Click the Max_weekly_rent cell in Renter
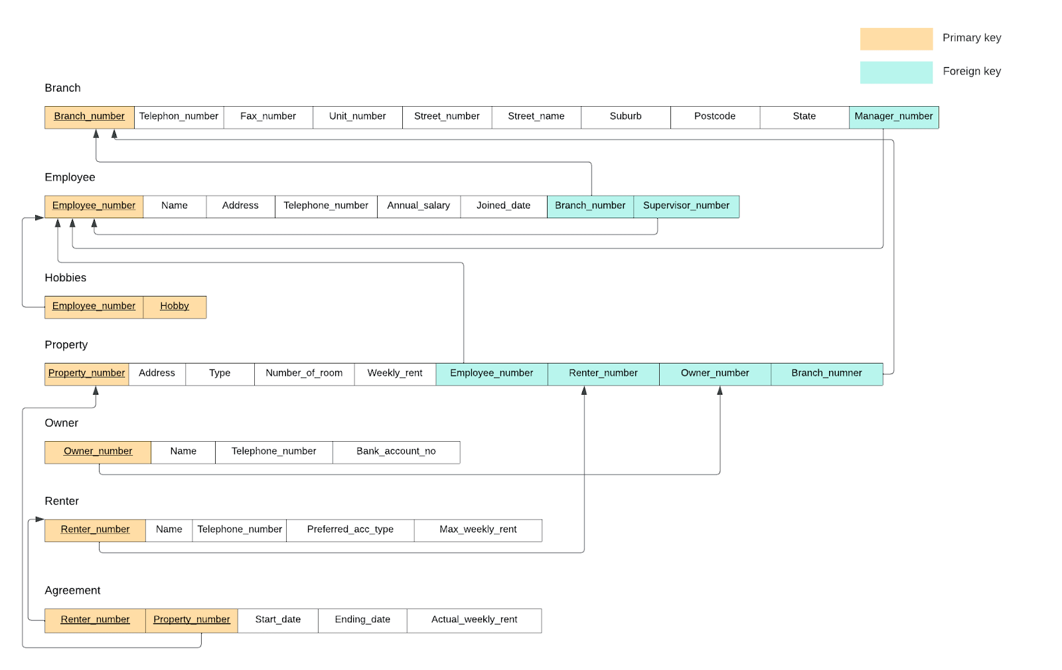 [477, 529]
